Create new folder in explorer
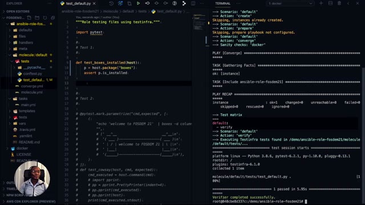Screen dimensions: 365x205 click(x=37, y=18)
